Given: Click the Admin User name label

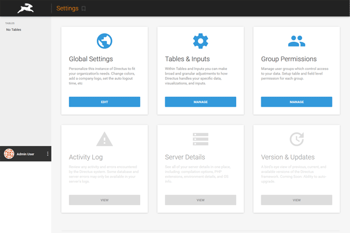Looking at the screenshot, I should [25, 154].
